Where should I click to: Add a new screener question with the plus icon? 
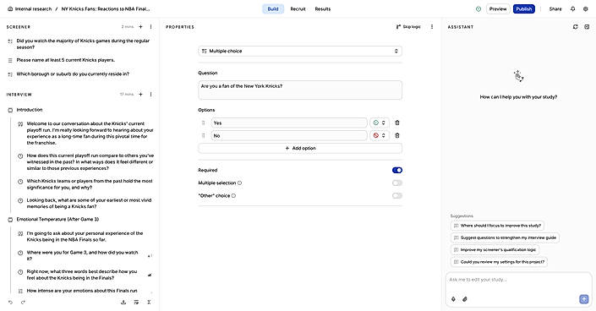140,26
